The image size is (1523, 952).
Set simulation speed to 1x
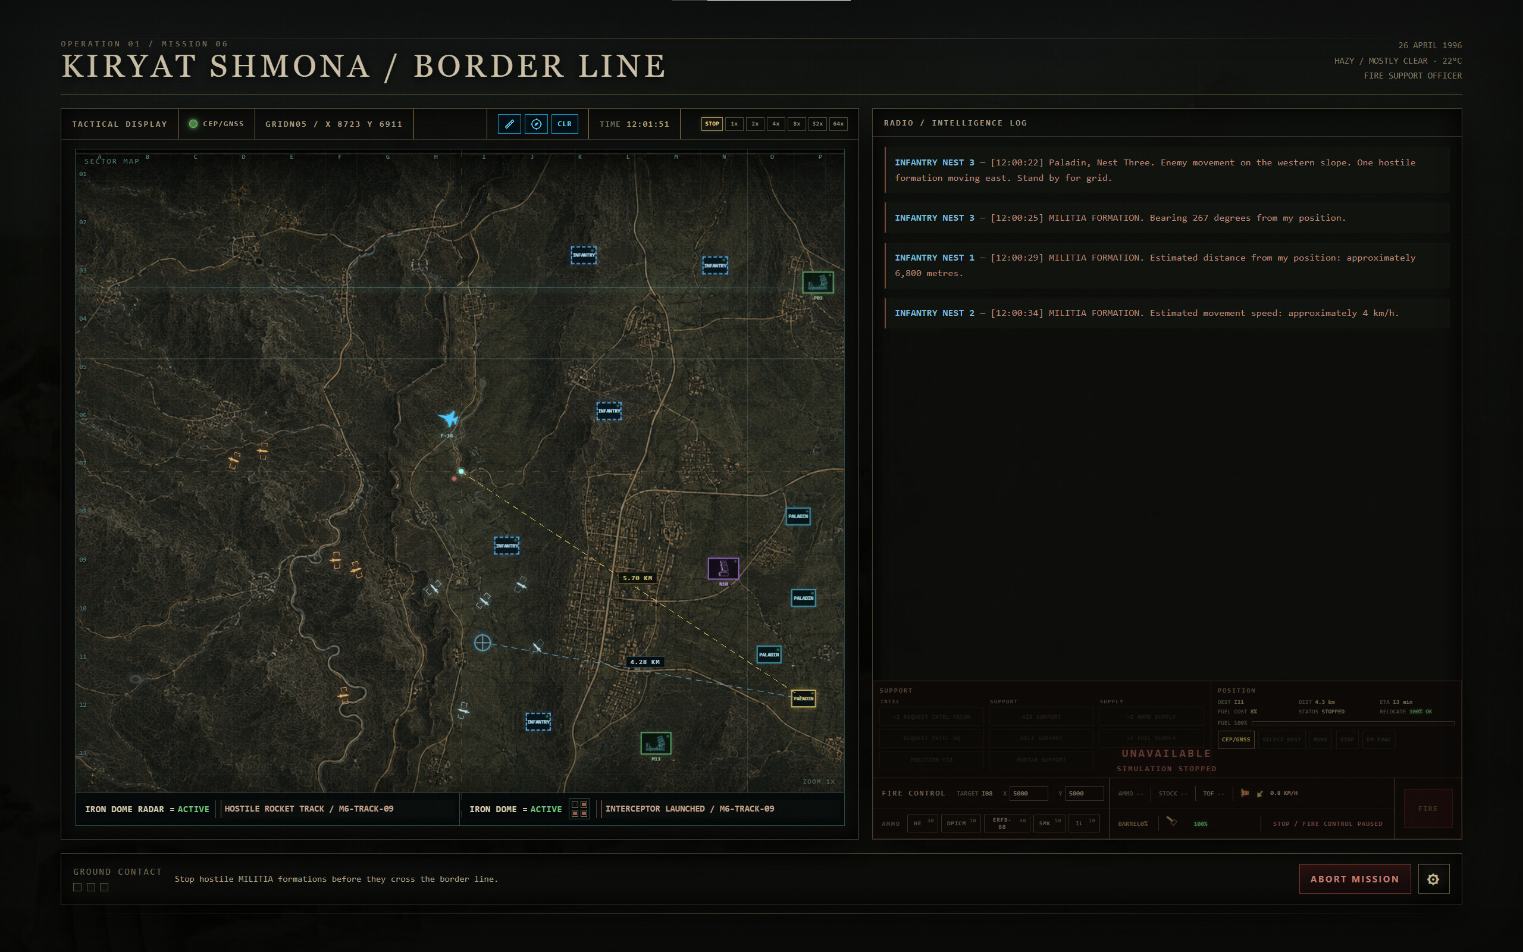pyautogui.click(x=734, y=124)
